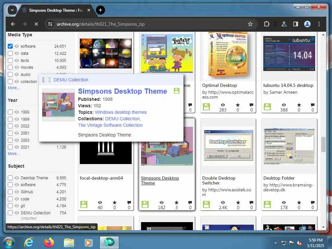Viewport: 332px width, 249px height.
Task: Check the data media type checkbox
Action: [x=10, y=53]
